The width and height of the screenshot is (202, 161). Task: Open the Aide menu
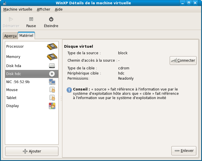59,9
